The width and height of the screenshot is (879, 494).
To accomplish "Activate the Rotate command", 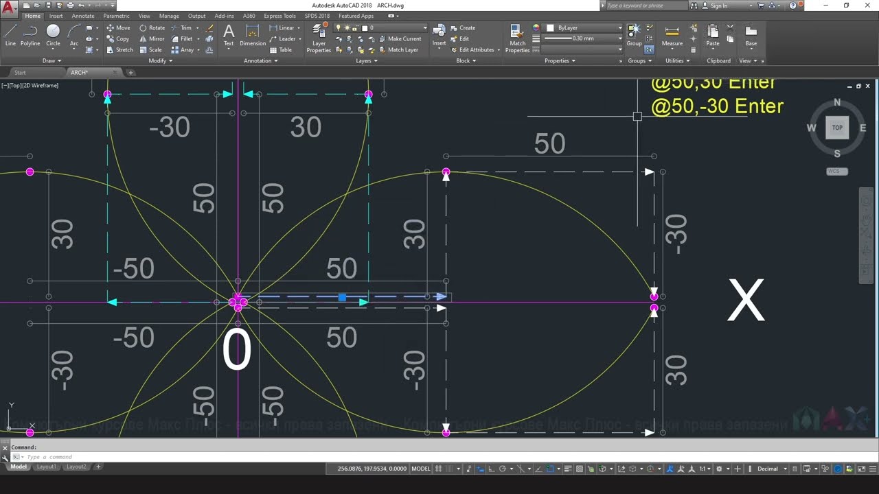I will point(152,28).
